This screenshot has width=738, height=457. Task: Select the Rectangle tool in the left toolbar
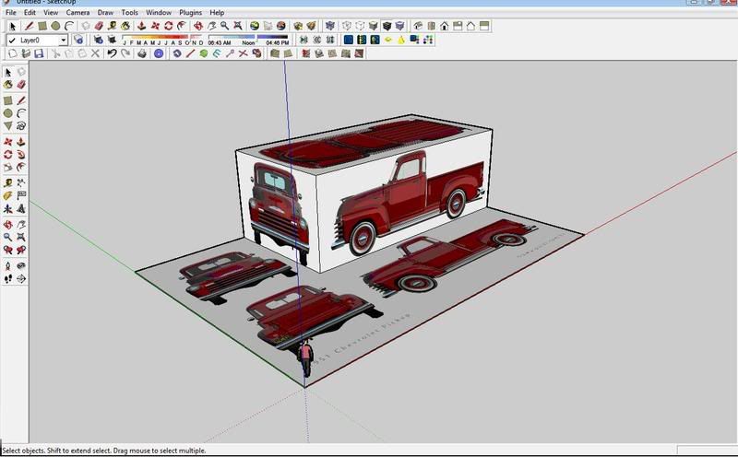point(8,100)
